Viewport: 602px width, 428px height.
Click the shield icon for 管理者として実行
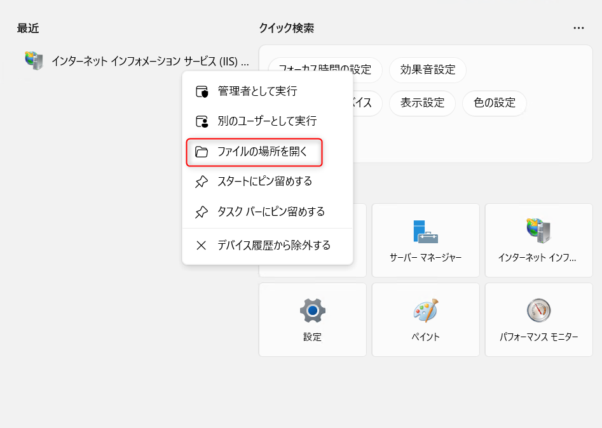coord(202,91)
